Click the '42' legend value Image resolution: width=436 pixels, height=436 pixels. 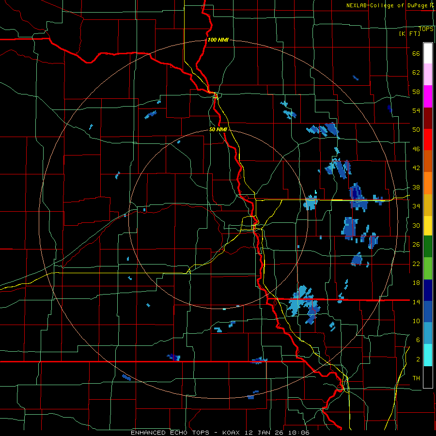(416, 168)
